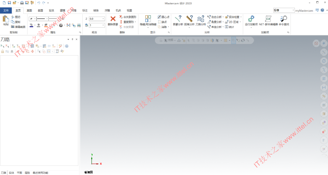
Task: Close the 刀路 panel
Action: (77, 39)
